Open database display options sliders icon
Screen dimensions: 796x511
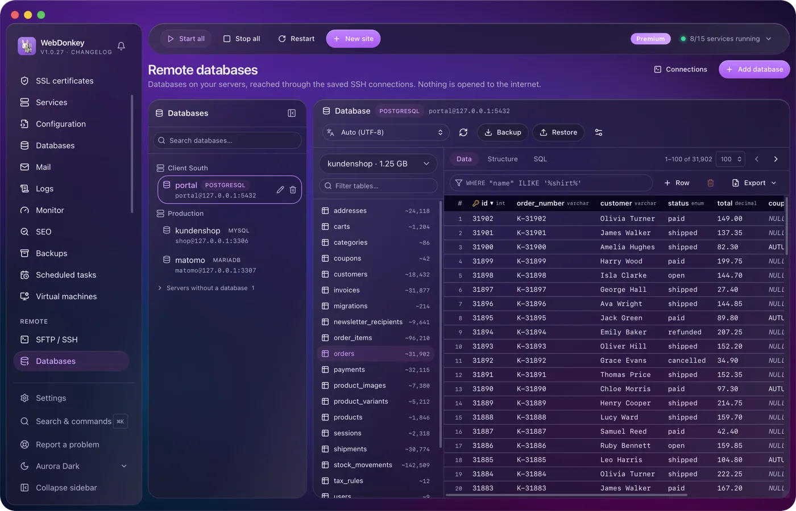(599, 132)
